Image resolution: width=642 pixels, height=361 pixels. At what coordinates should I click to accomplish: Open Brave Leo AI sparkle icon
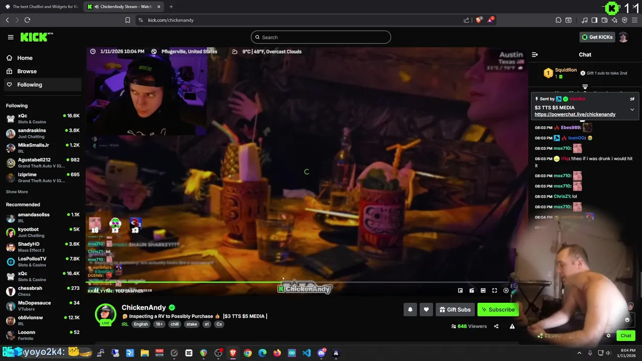pyautogui.click(x=614, y=20)
